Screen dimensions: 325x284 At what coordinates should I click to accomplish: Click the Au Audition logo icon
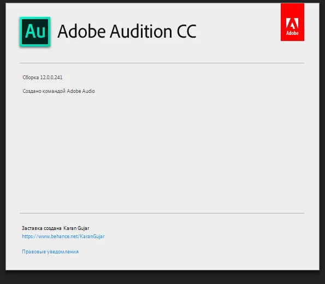tap(35, 32)
